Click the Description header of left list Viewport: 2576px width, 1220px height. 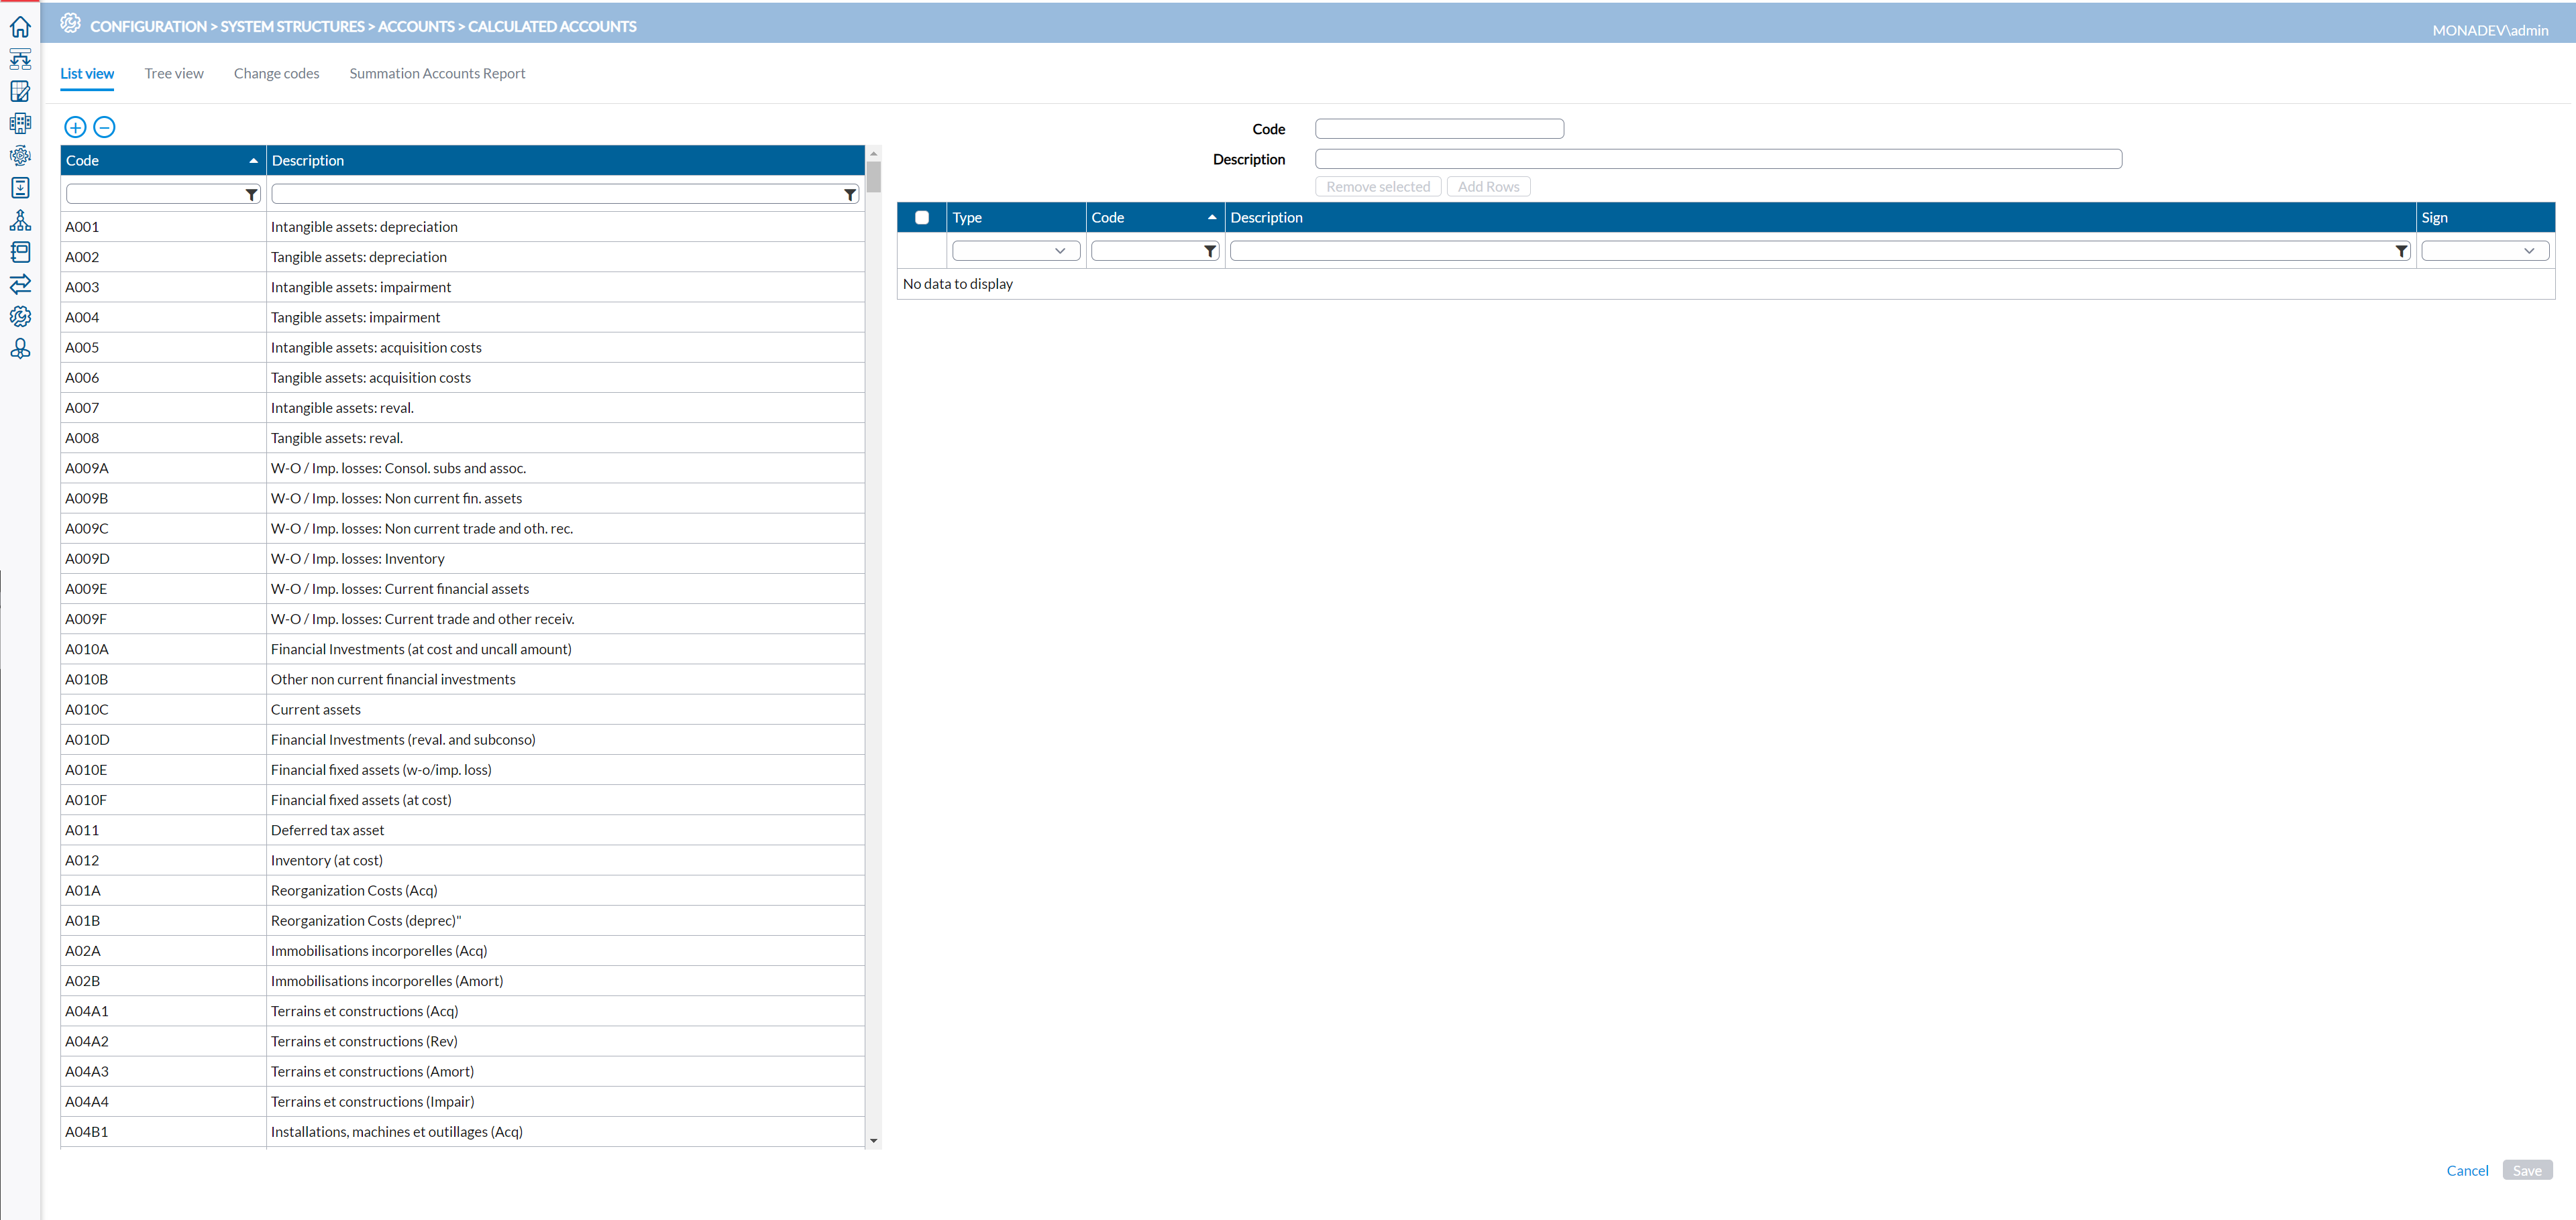566,161
